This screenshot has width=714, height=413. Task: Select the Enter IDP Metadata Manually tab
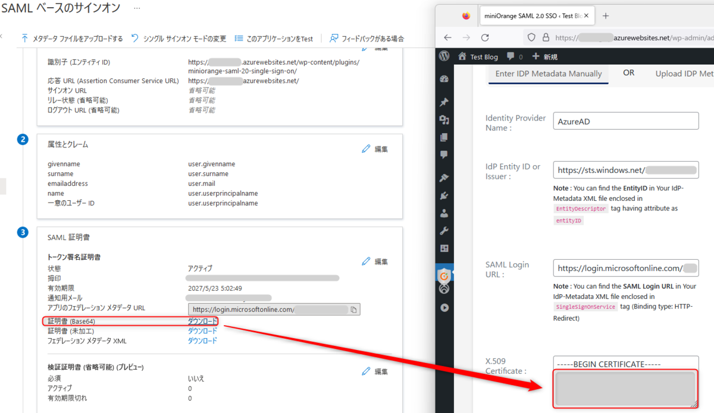[x=549, y=74]
